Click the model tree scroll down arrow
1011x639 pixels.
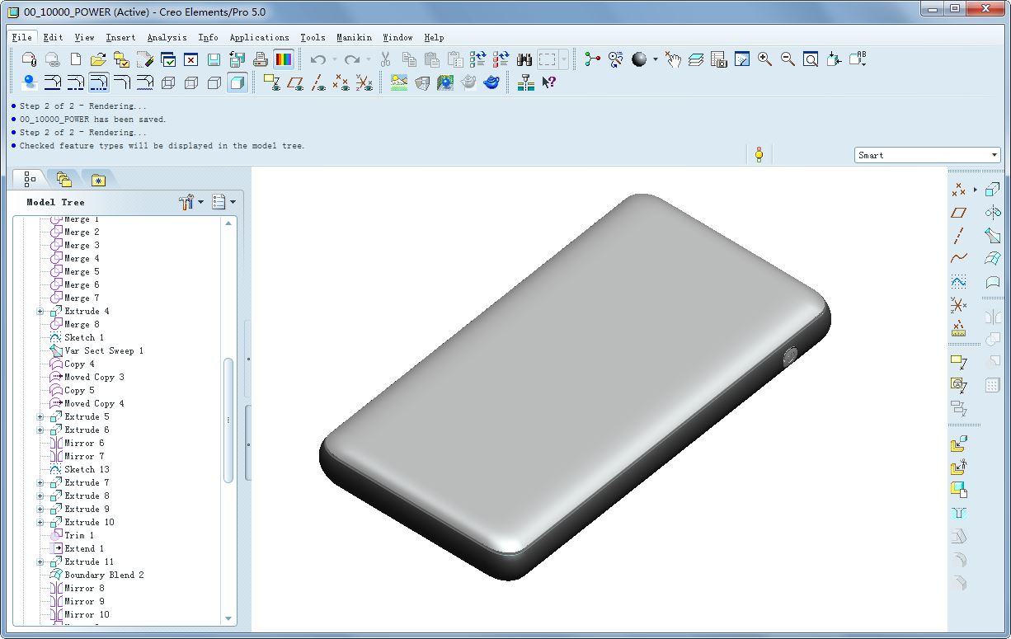(x=229, y=618)
